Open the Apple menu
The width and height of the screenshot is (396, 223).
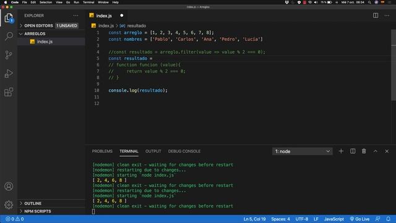(x=6, y=2)
